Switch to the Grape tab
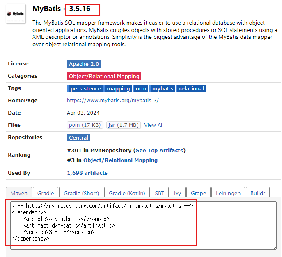The width and height of the screenshot is (282, 257). 198,193
